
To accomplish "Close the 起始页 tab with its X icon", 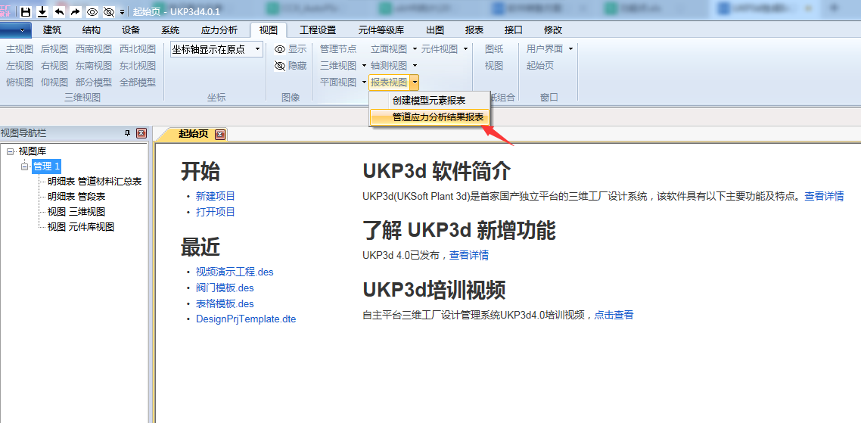I will (x=220, y=134).
